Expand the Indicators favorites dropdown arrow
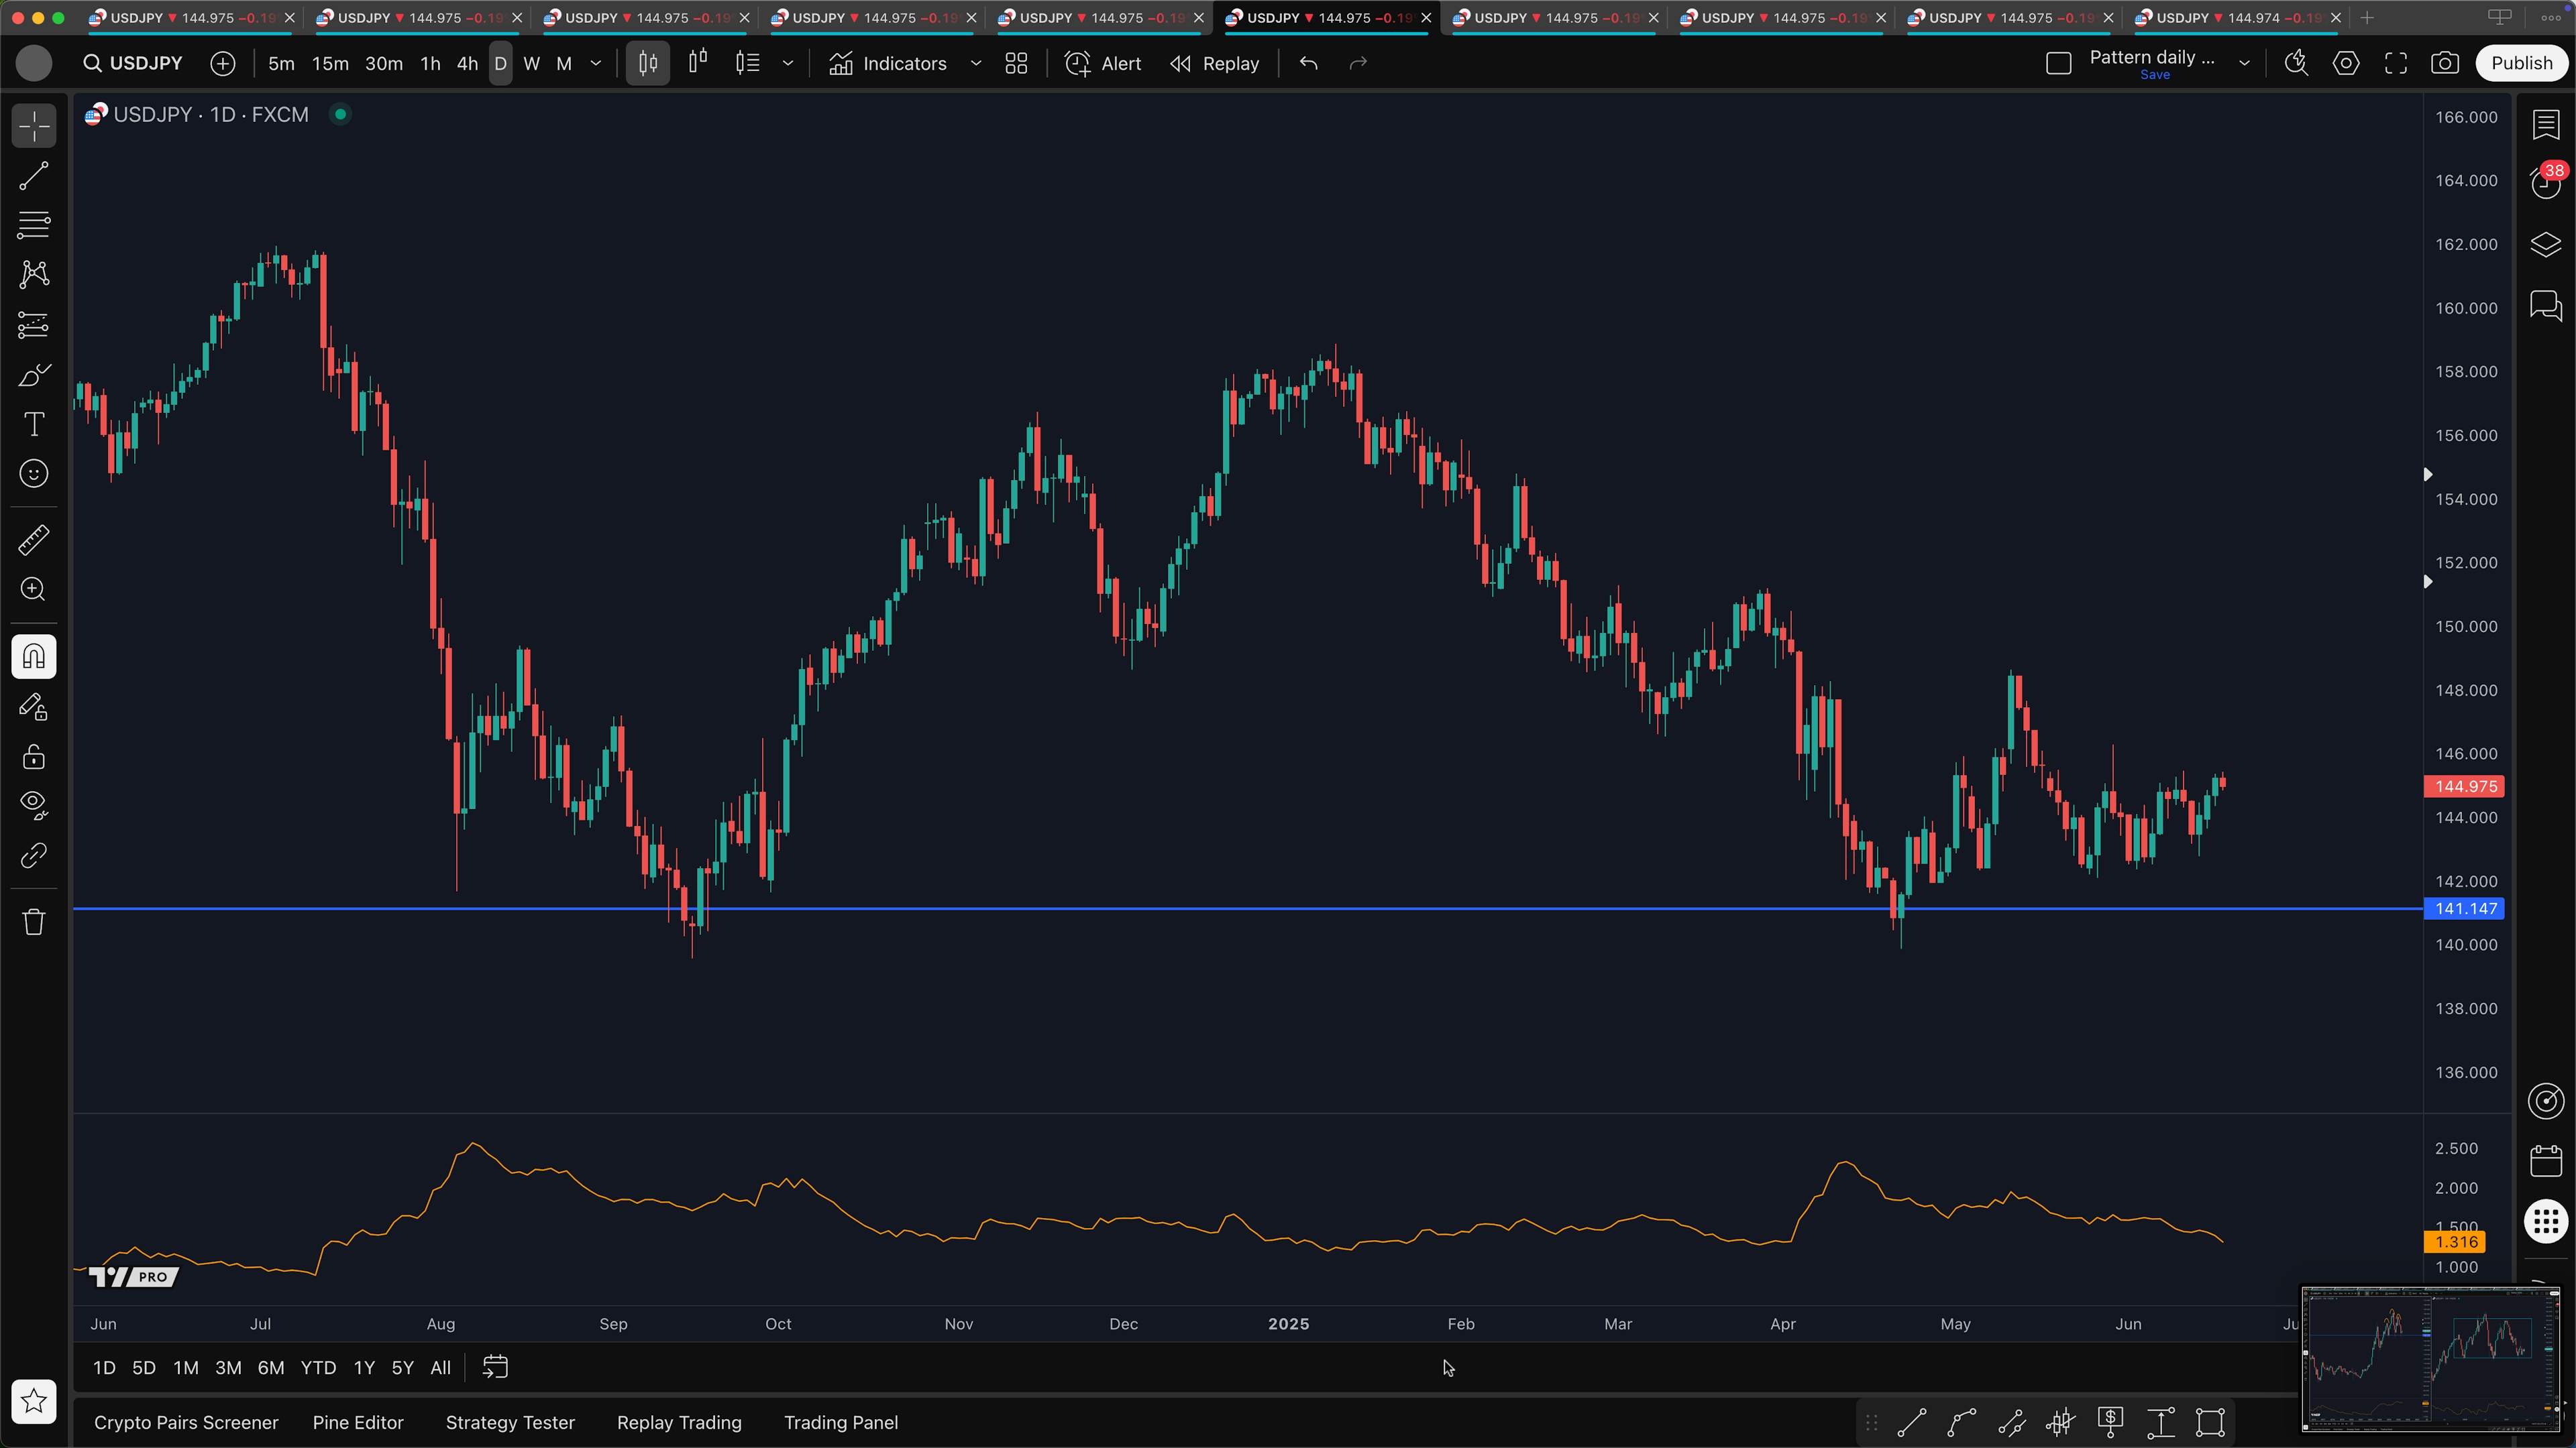2576x1448 pixels. 976,64
